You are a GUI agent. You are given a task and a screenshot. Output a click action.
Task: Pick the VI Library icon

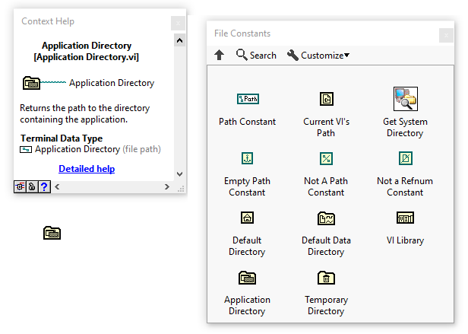[x=405, y=218]
